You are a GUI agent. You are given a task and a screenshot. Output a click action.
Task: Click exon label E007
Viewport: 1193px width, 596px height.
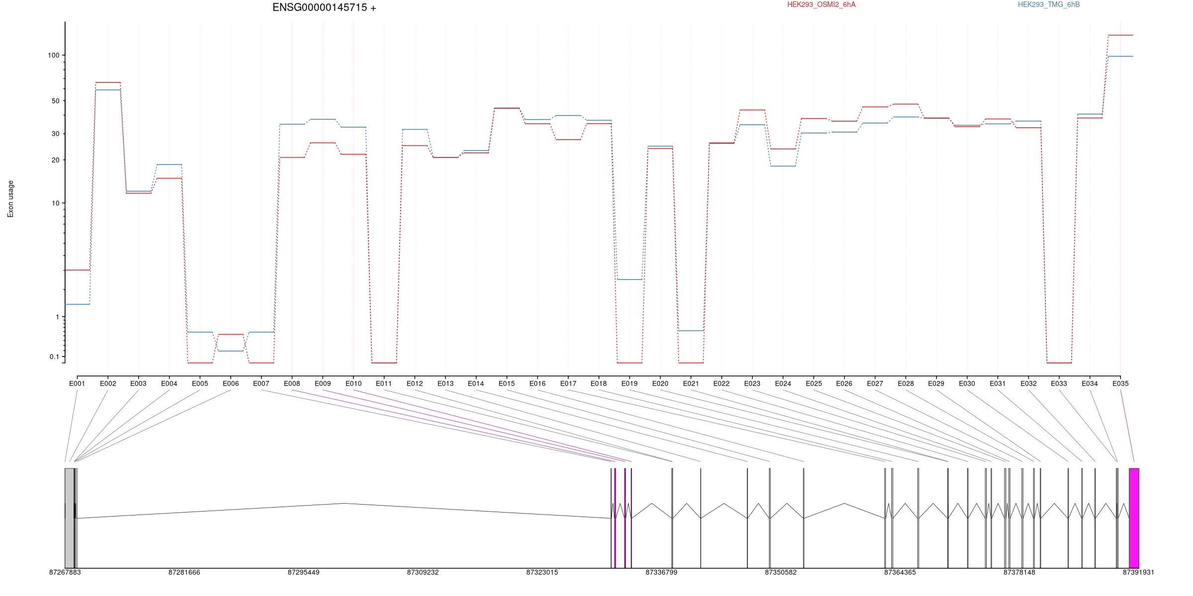[261, 383]
